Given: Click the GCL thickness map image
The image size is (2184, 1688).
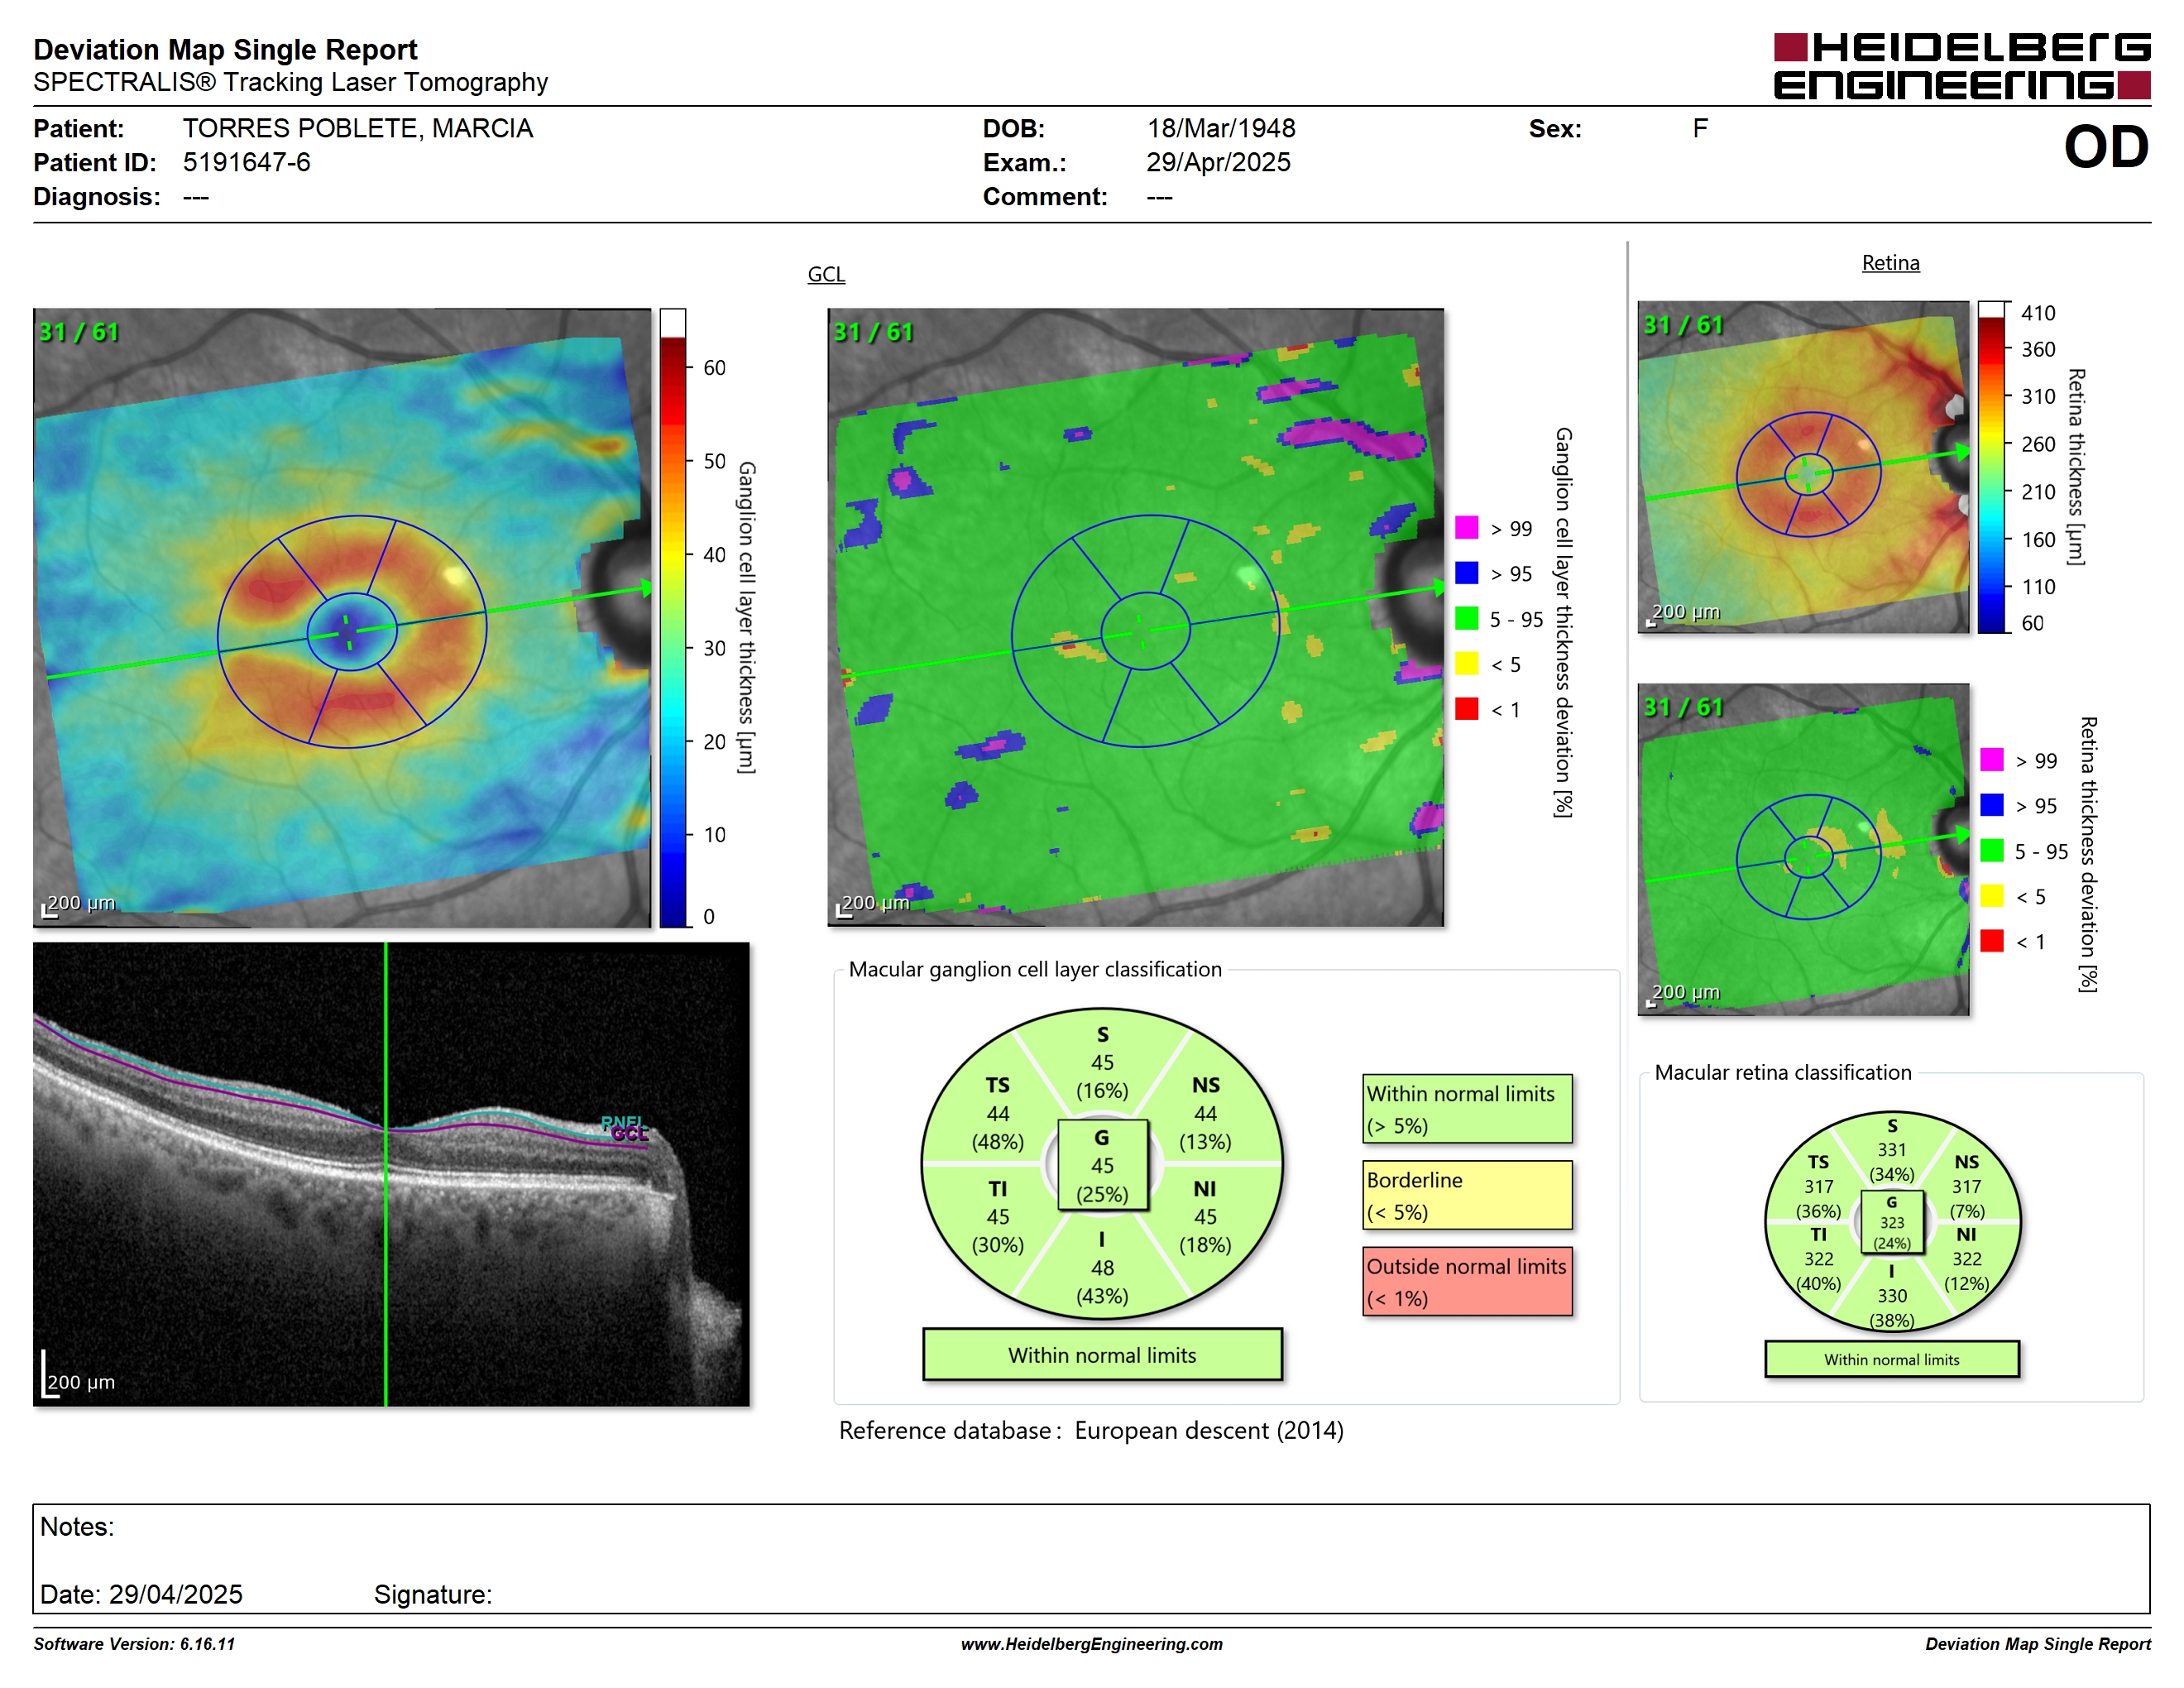Looking at the screenshot, I should coord(342,617).
